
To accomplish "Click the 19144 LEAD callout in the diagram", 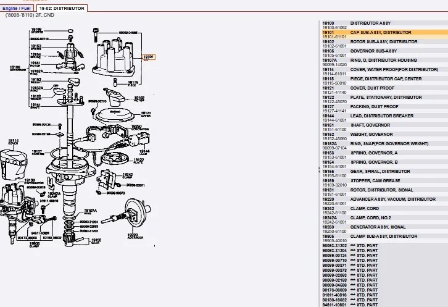I will tap(144, 152).
